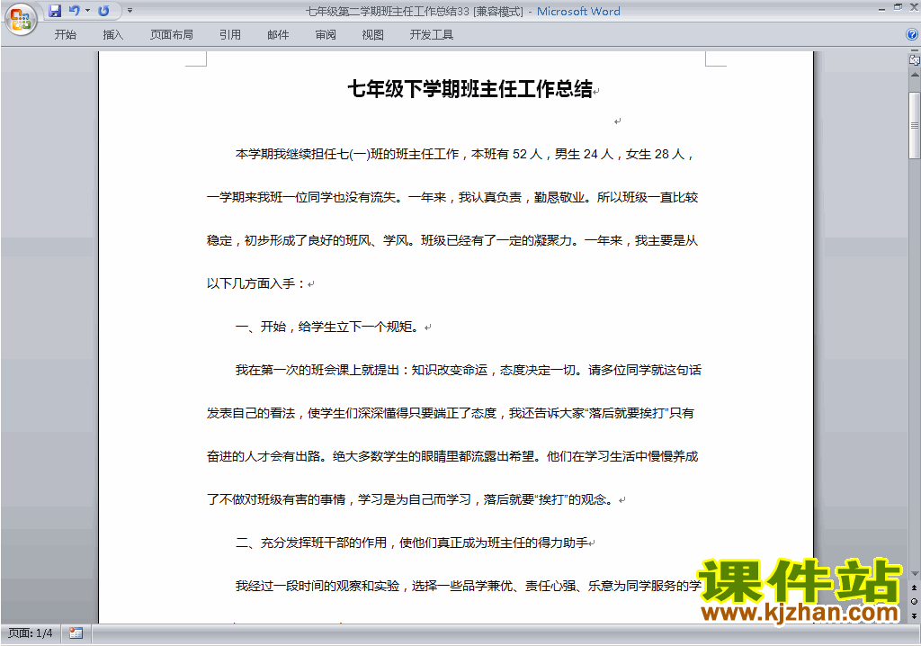Switch to the 插入 ribbon tab

(x=112, y=35)
